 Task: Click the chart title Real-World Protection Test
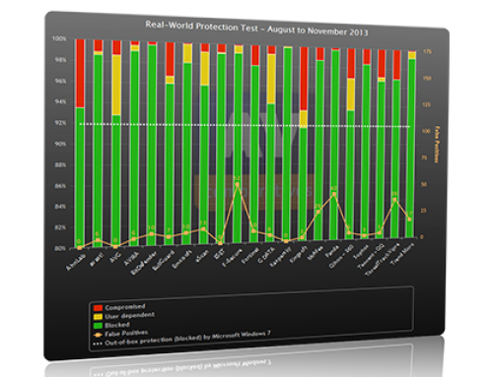(x=256, y=29)
